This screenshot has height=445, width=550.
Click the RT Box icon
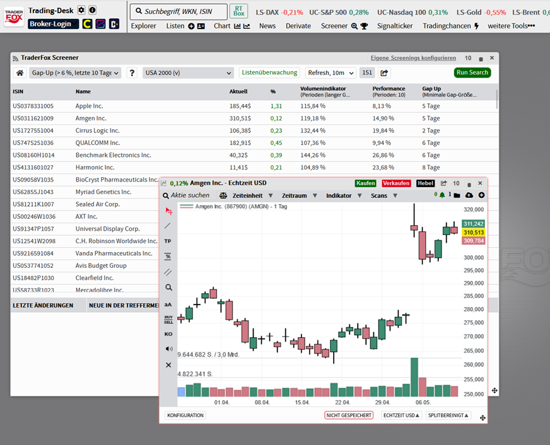(238, 11)
